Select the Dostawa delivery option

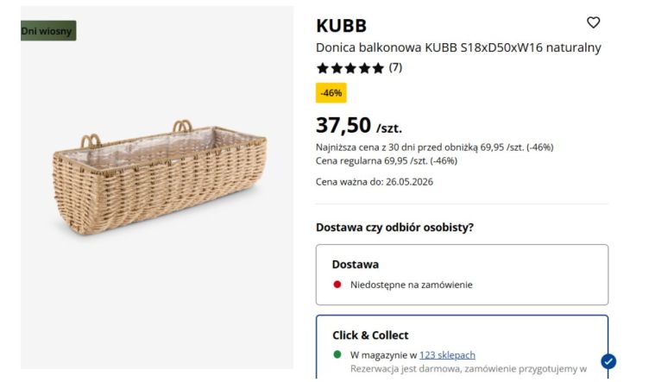[x=462, y=275]
